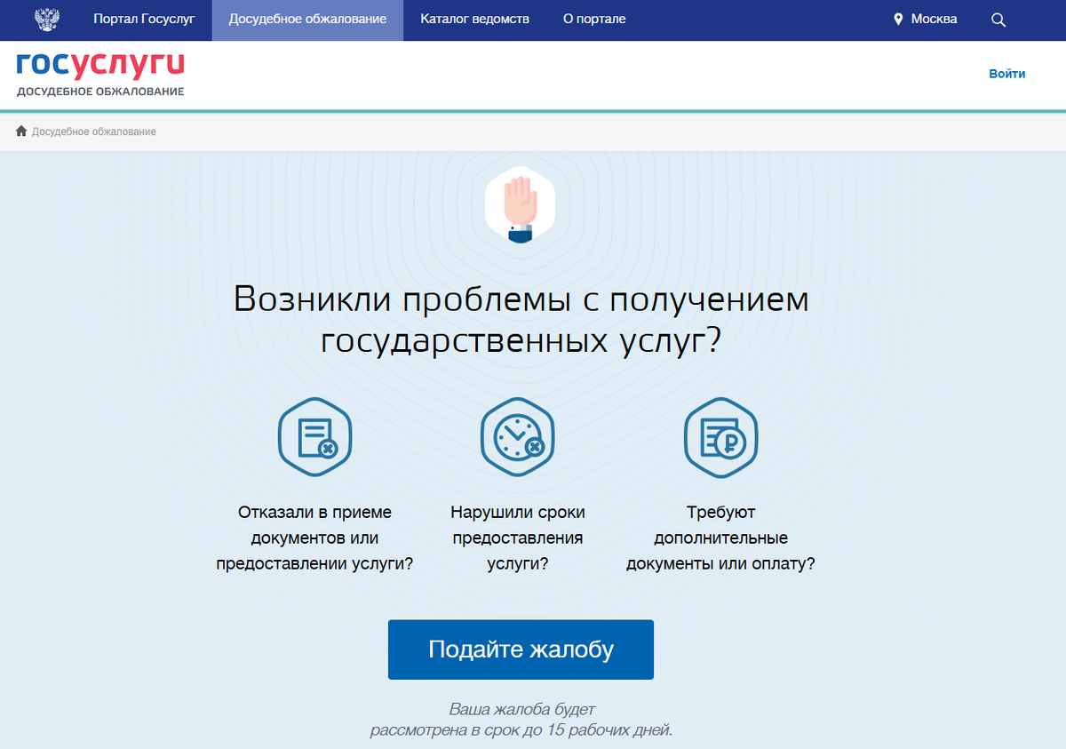Click the note about 15 рабочих дней
1066x749 pixels.
point(521,721)
